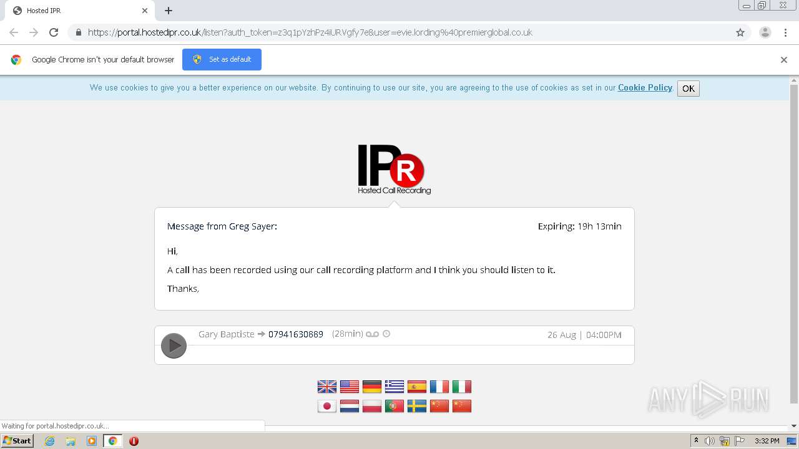Image resolution: width=799 pixels, height=449 pixels.
Task: Open the network status tray icon
Action: pos(724,441)
